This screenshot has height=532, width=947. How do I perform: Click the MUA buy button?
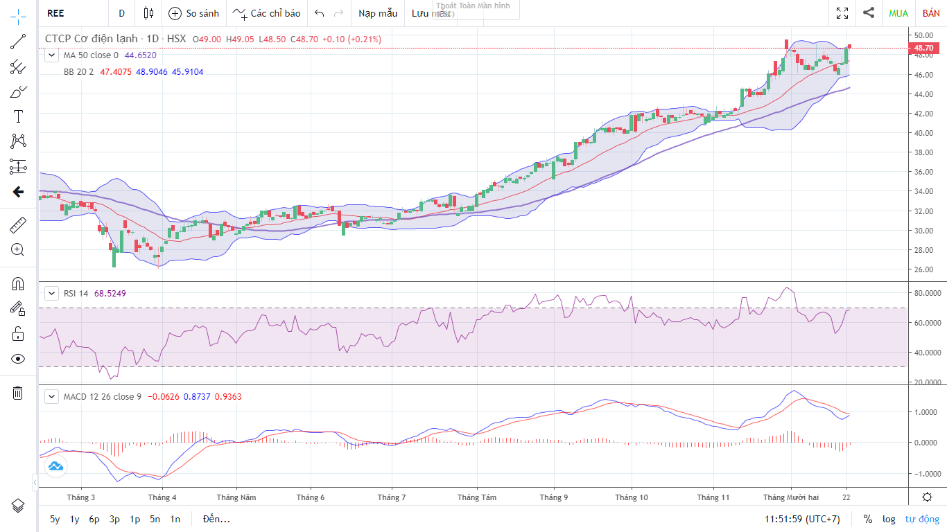pos(898,13)
